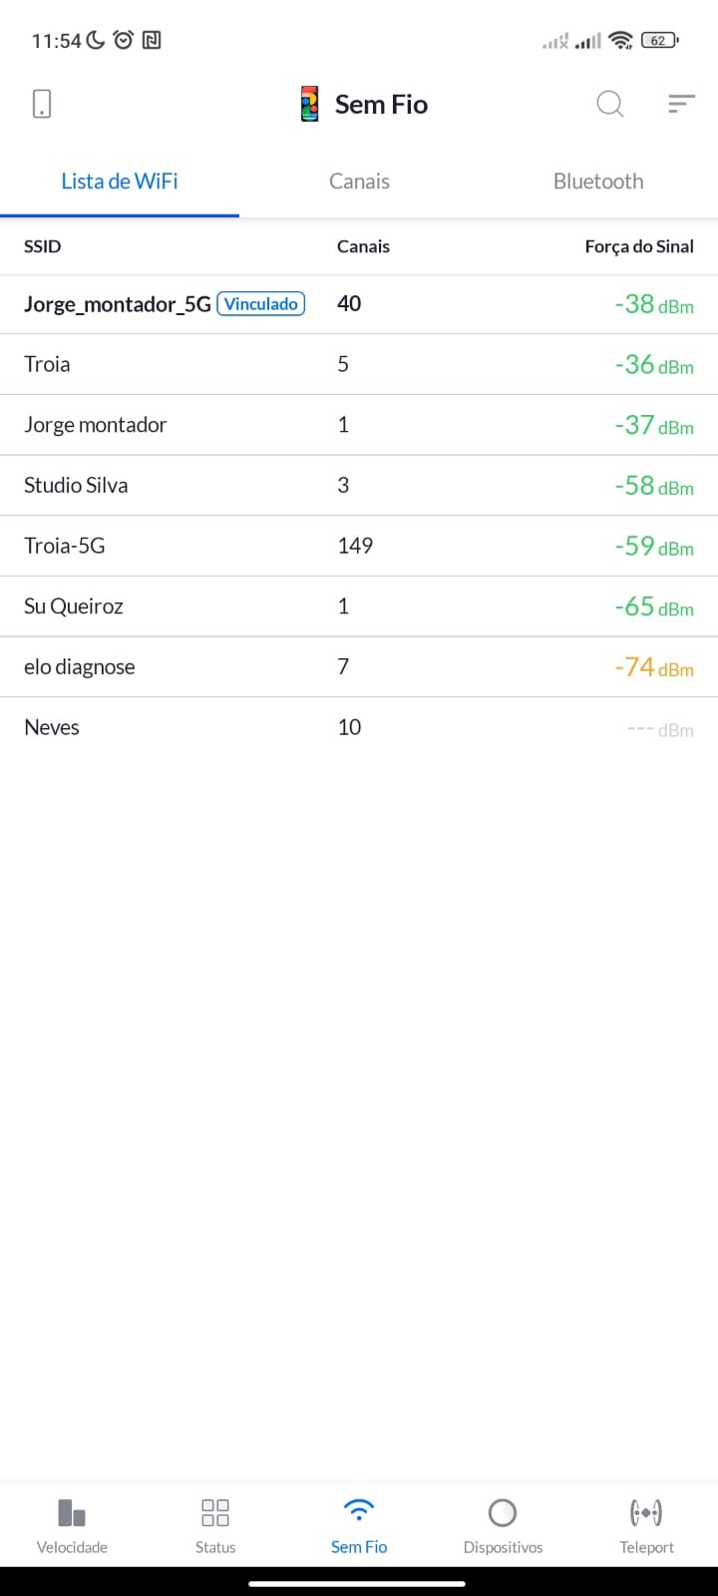Select the Studio Silva network row
Viewport: 718px width, 1596px height.
(76, 486)
